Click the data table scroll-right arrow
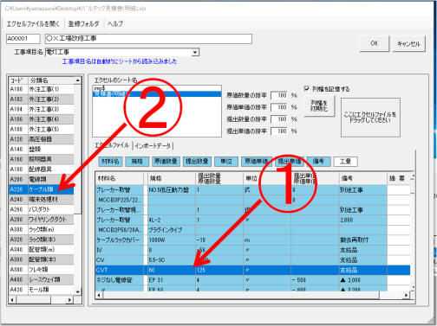 [x=406, y=295]
